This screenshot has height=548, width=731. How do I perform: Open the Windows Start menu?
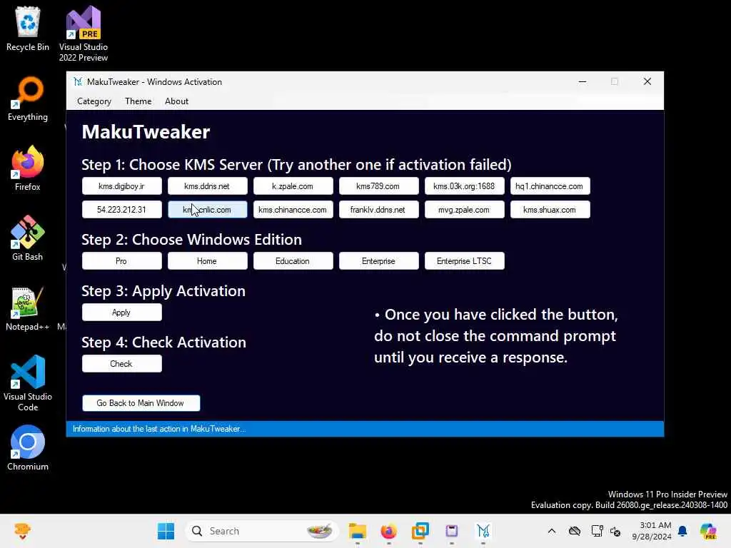tap(166, 531)
